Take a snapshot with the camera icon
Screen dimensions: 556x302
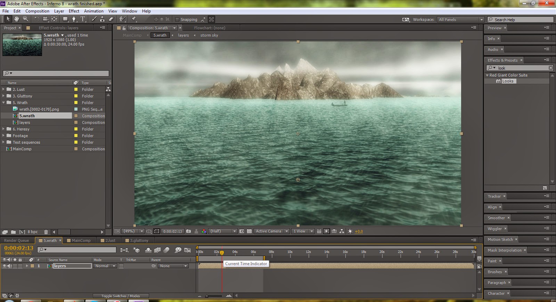point(188,231)
